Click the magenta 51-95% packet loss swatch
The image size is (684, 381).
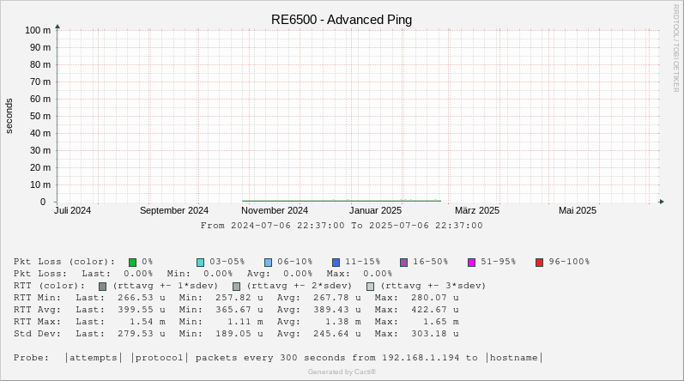click(471, 263)
